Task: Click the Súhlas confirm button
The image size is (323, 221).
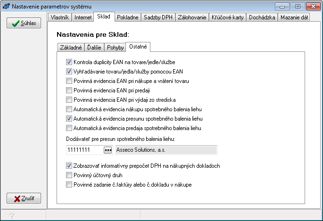Action: [x=24, y=23]
